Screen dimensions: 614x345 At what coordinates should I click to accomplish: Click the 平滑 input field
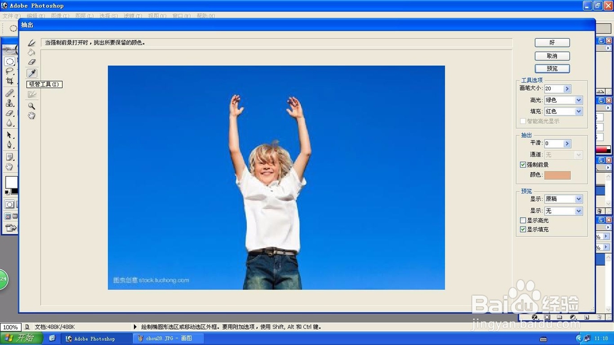[554, 144]
